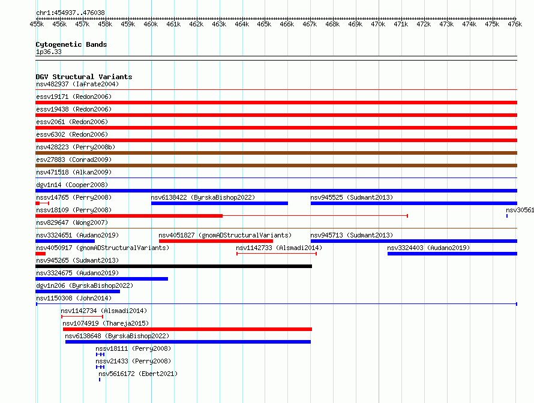Image resolution: width=534 pixels, height=403 pixels.
Task: Click the nsv3324675 (Audano2019) label
Action: coord(77,273)
